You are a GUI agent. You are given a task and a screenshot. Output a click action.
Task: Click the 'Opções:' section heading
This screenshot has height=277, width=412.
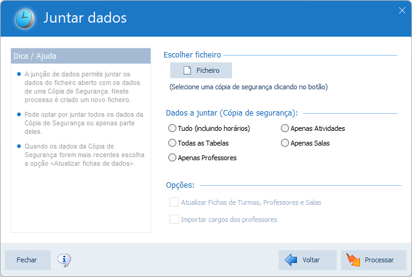(x=180, y=185)
